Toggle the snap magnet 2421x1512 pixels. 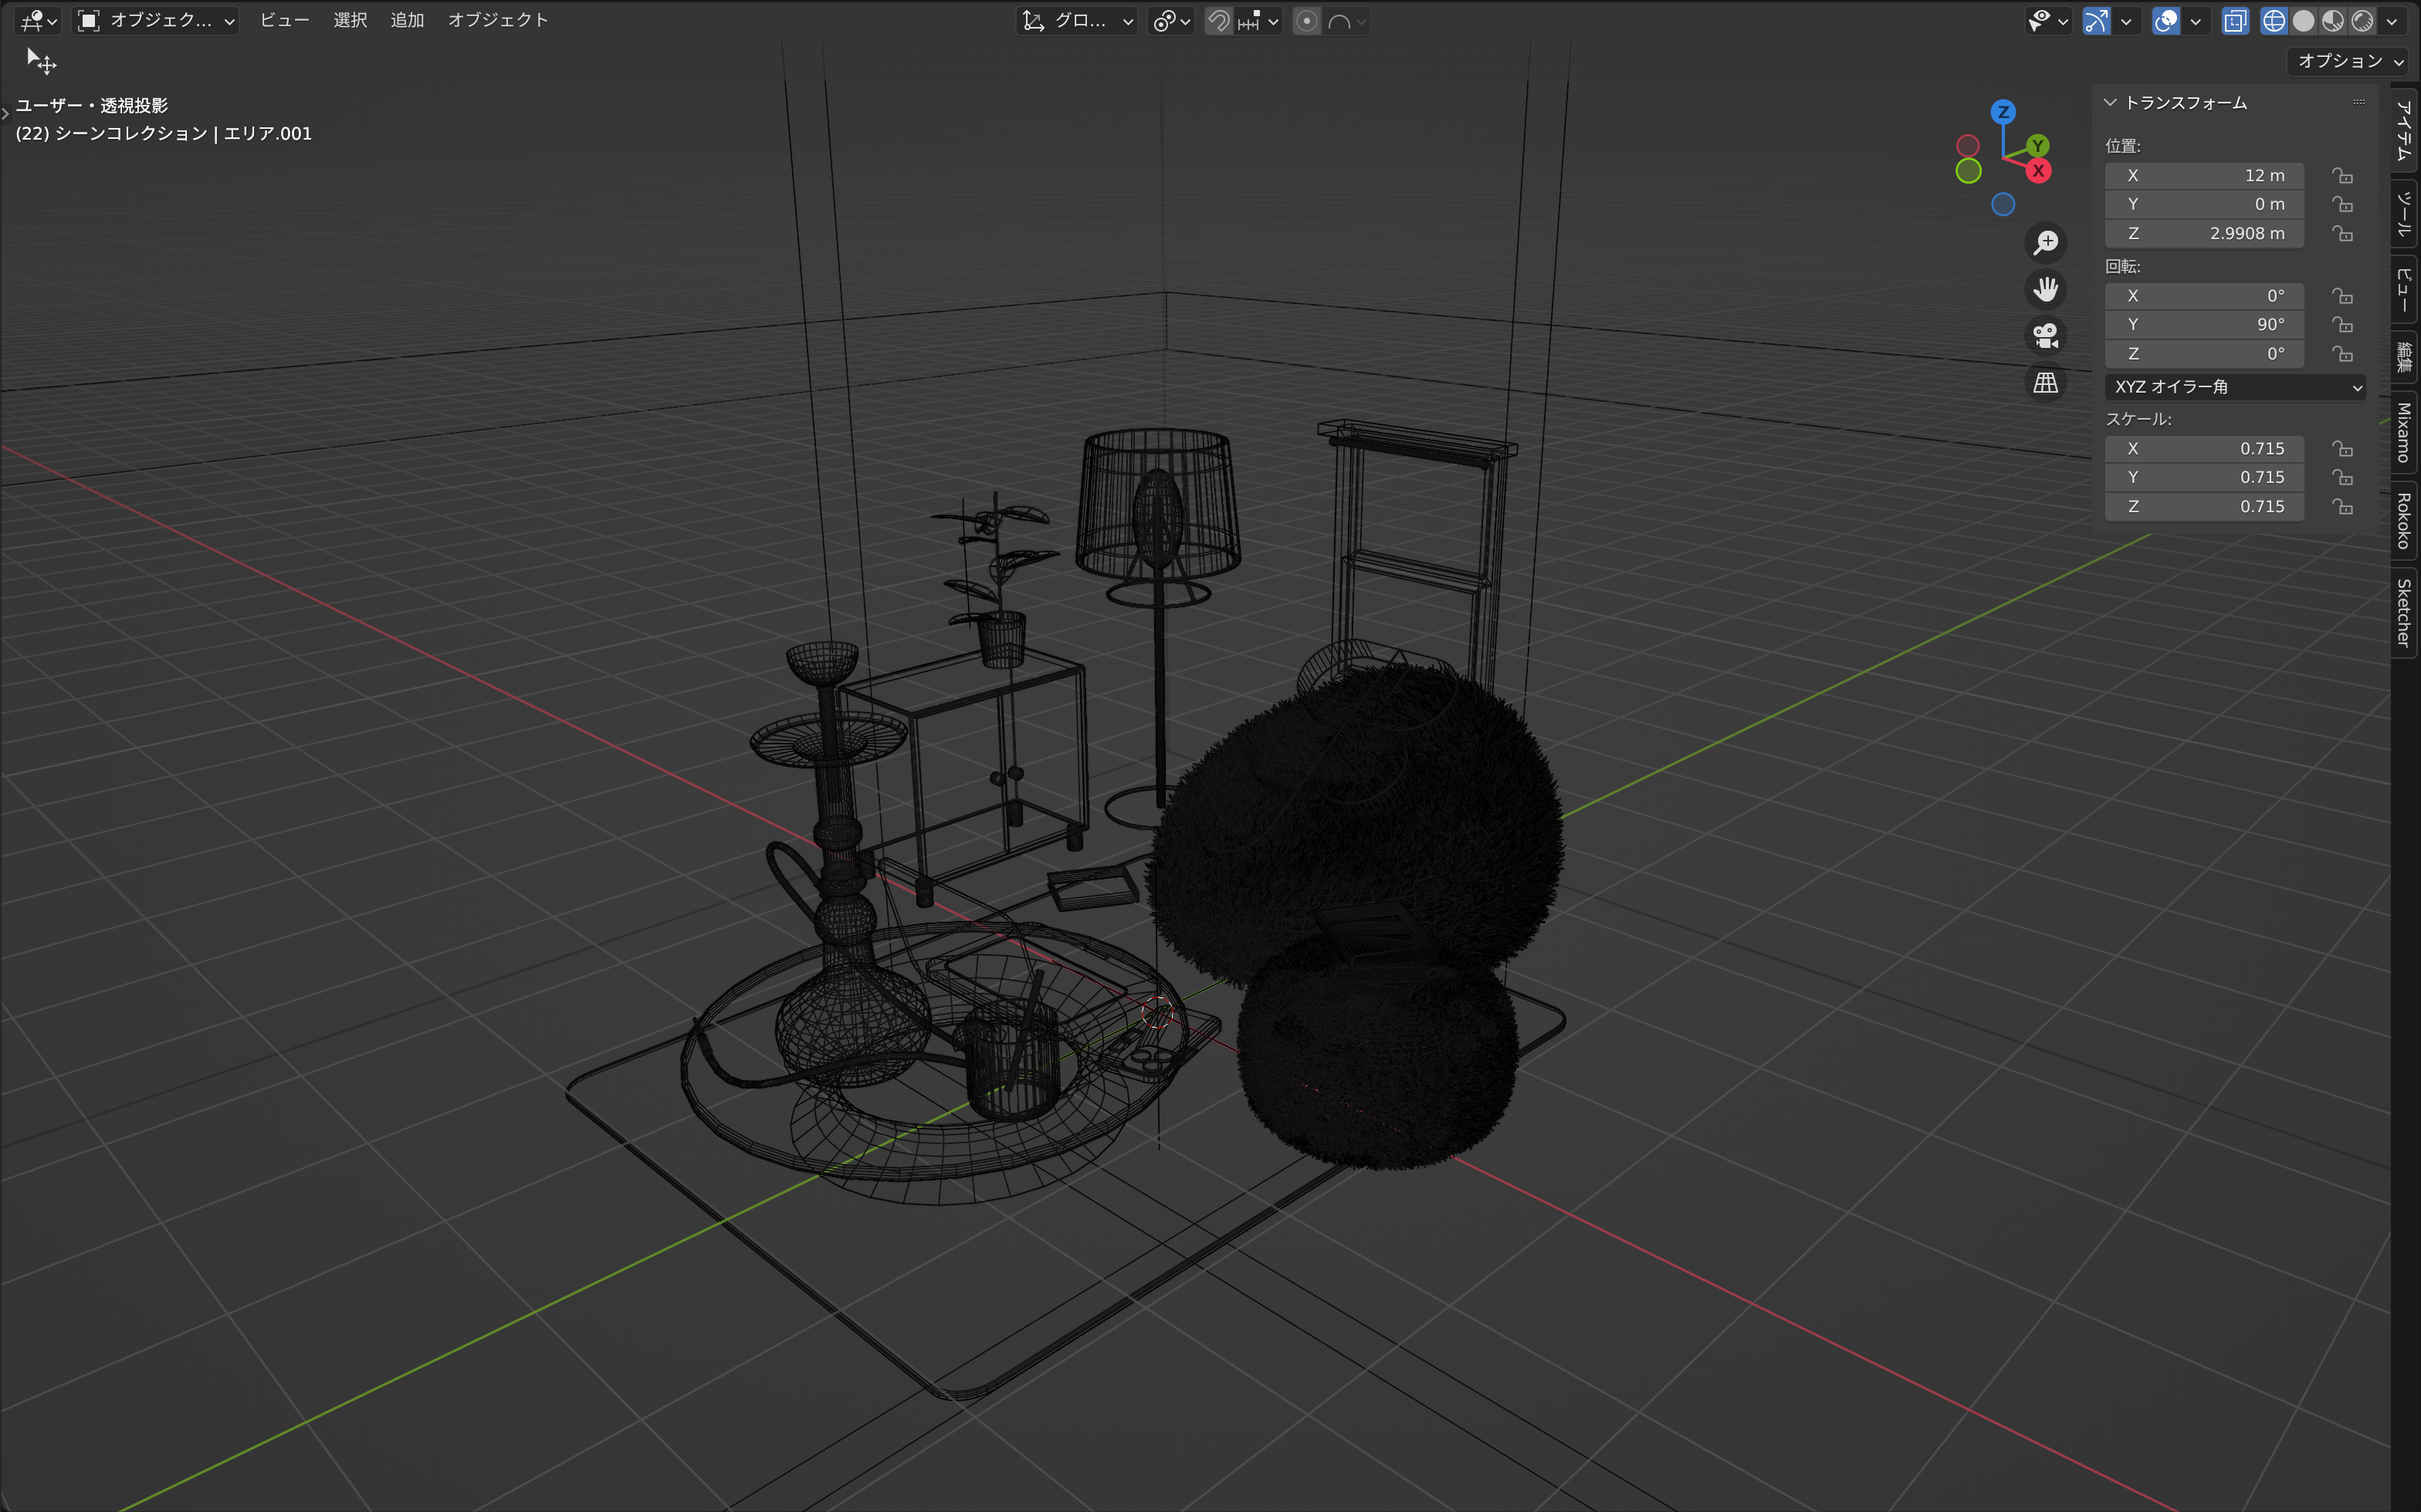1218,20
